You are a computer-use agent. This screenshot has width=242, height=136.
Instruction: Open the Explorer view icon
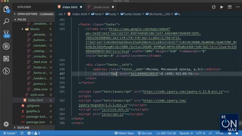click(x=6, y=9)
